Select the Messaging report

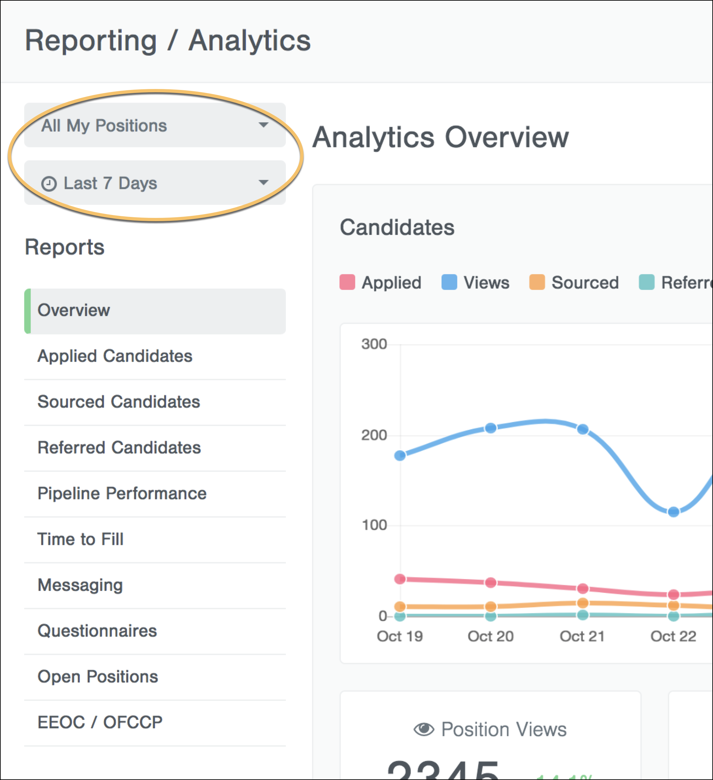pyautogui.click(x=80, y=585)
